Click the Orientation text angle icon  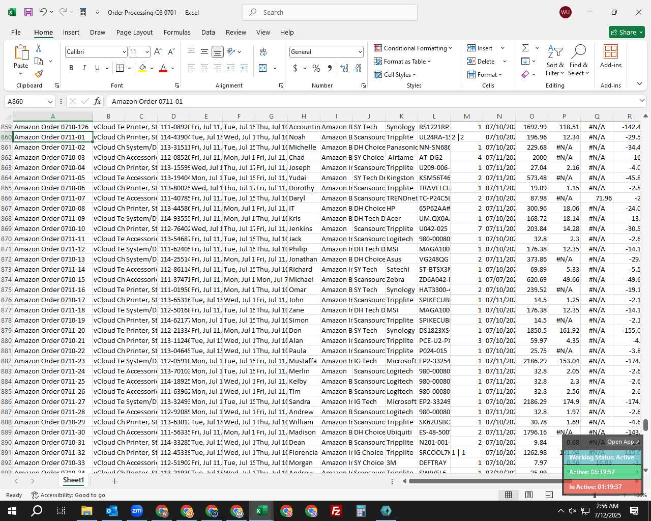[x=231, y=52]
